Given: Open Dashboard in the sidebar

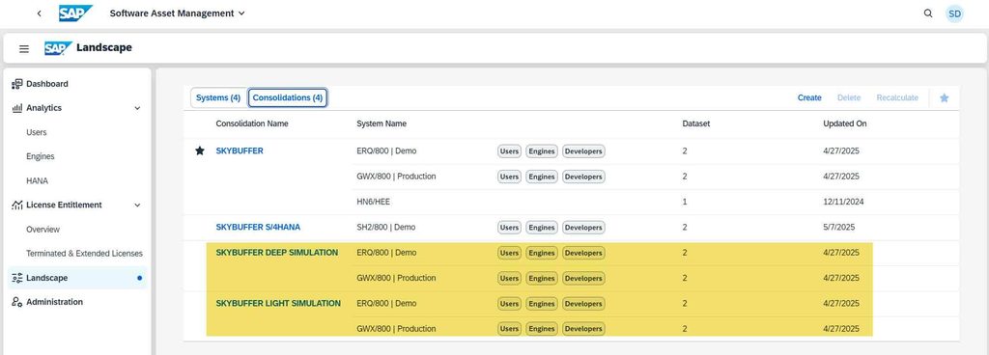Looking at the screenshot, I should (47, 84).
